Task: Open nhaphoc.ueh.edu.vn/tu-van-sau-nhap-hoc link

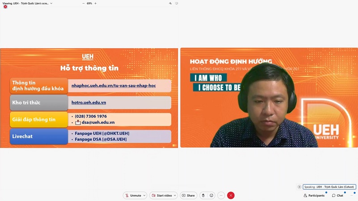Action: click(114, 86)
